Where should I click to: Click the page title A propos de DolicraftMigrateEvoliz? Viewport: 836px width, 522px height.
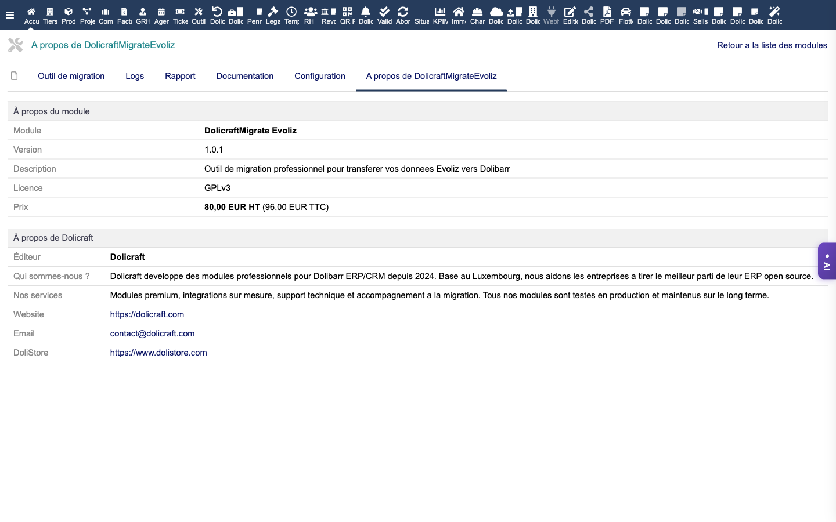pos(103,45)
